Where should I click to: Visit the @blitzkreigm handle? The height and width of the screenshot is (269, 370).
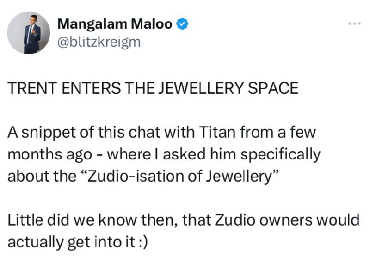pyautogui.click(x=99, y=42)
